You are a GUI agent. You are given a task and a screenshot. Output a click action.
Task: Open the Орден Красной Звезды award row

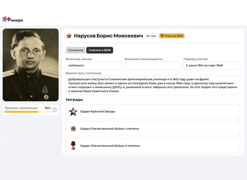click(x=153, y=112)
